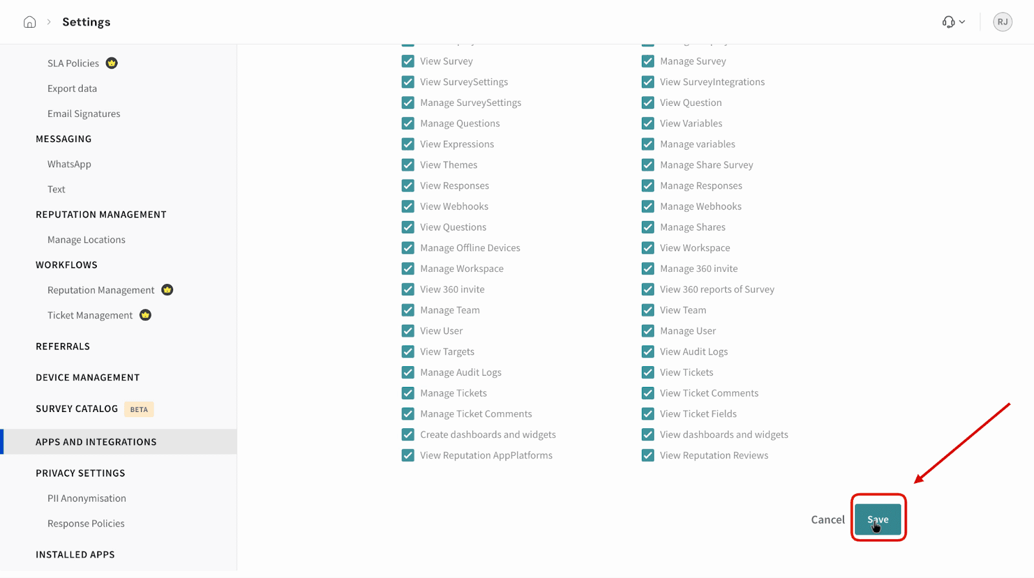Open the Referrals section
Image resolution: width=1034 pixels, height=578 pixels.
click(x=63, y=346)
